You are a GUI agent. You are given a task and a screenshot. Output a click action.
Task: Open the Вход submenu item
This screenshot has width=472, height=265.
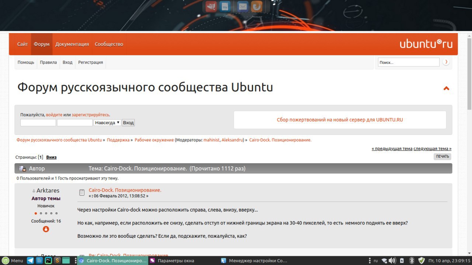tap(67, 62)
